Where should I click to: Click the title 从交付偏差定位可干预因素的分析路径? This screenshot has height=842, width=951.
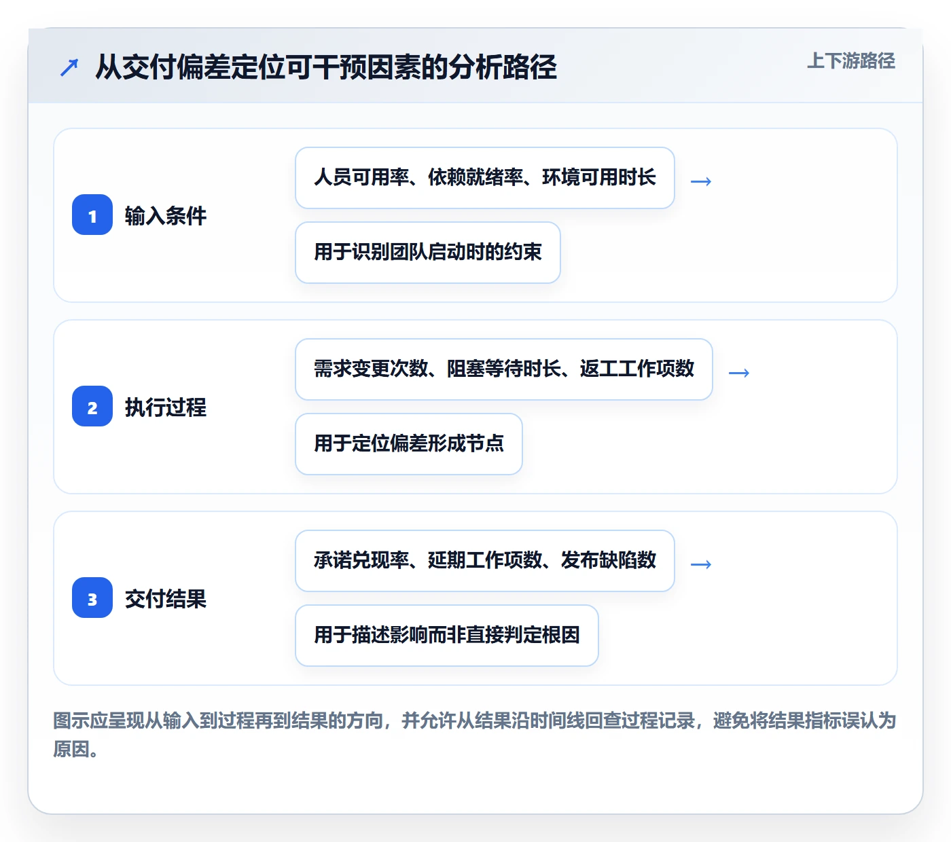326,67
